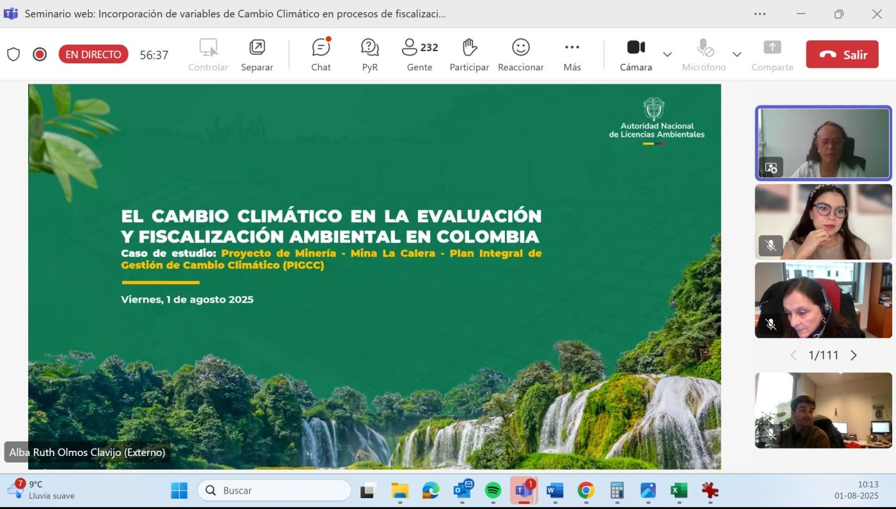Raise hand with Participar button

469,54
